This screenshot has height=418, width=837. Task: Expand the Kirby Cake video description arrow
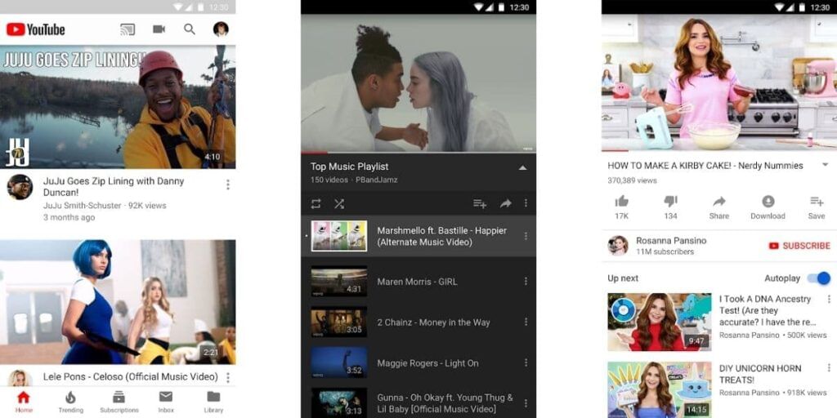click(x=826, y=165)
